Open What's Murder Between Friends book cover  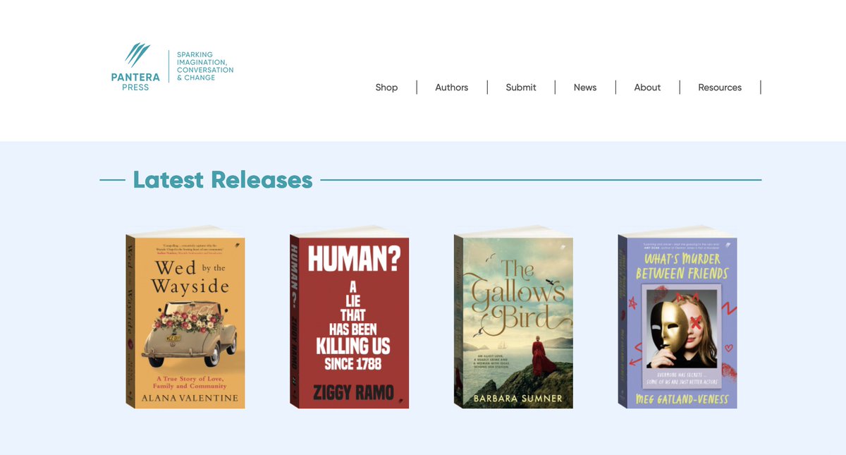[678, 317]
